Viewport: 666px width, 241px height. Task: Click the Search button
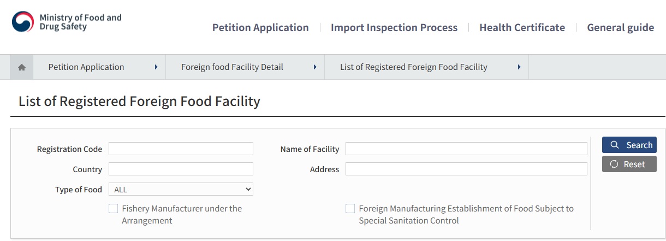(629, 145)
